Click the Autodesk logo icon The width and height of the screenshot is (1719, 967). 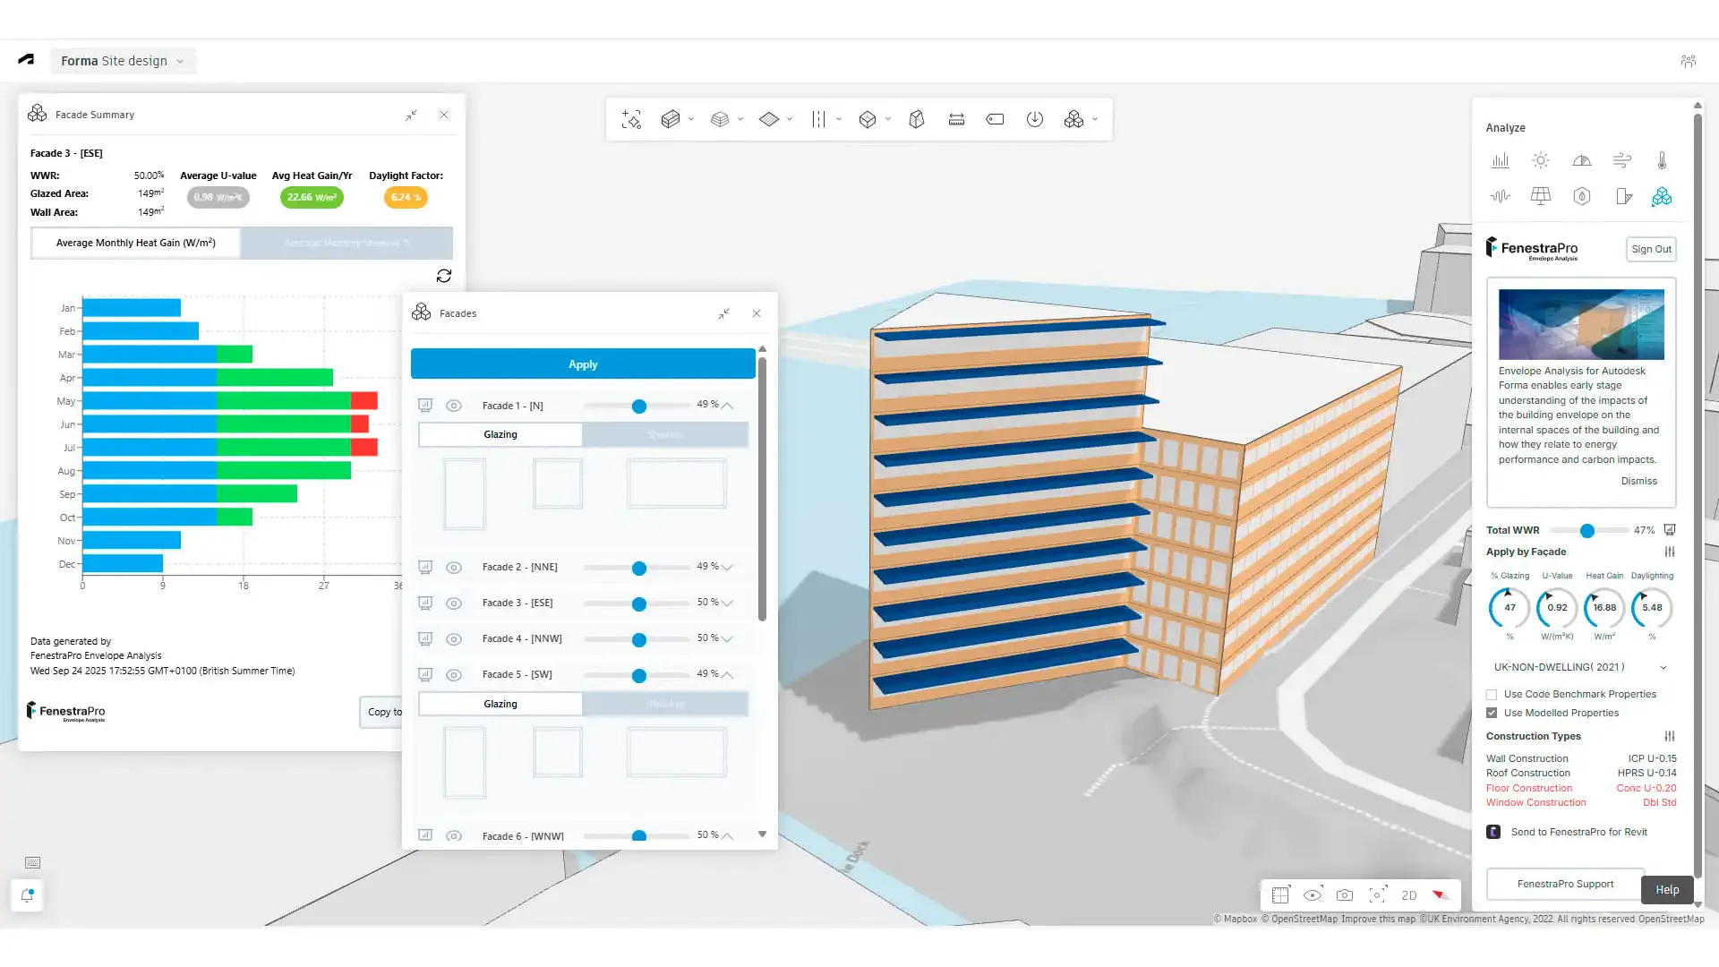(26, 60)
